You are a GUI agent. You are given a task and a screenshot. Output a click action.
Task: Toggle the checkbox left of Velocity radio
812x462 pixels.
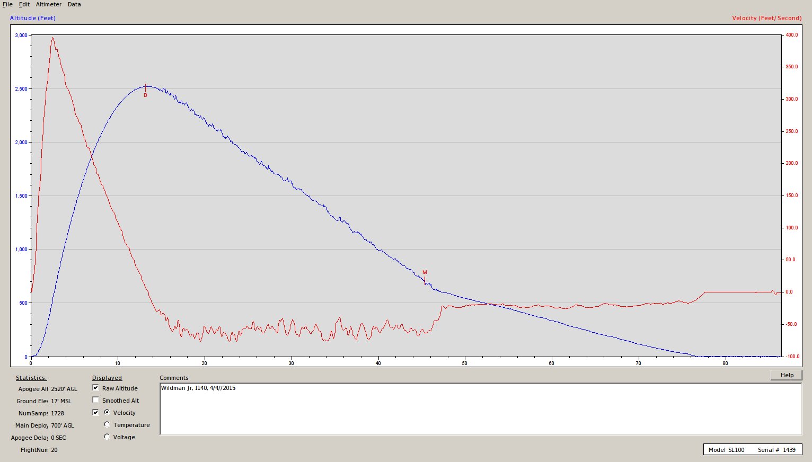(96, 412)
